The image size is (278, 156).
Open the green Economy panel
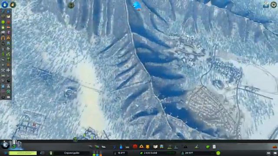click(x=208, y=146)
